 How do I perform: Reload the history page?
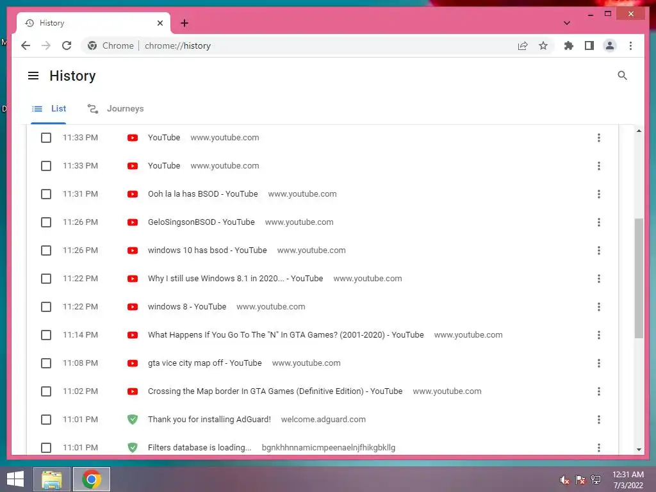click(x=67, y=45)
